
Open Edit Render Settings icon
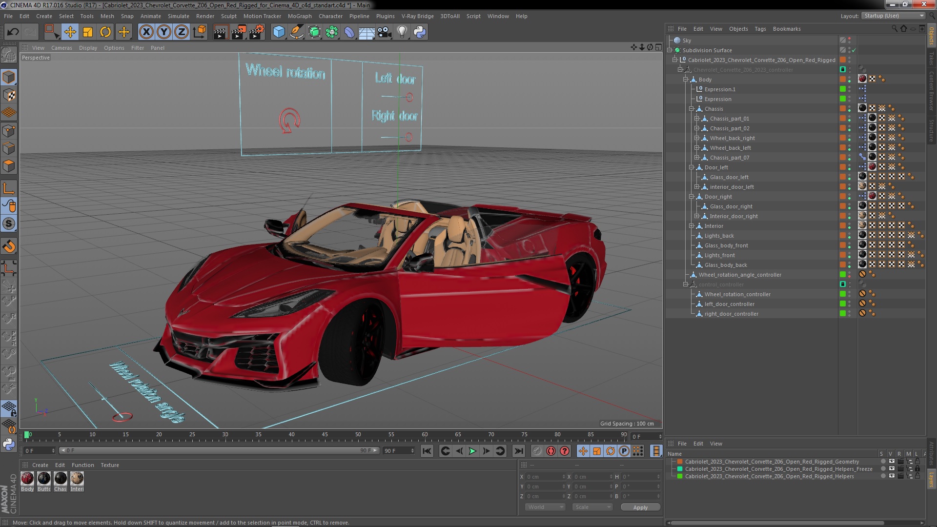[x=257, y=32]
